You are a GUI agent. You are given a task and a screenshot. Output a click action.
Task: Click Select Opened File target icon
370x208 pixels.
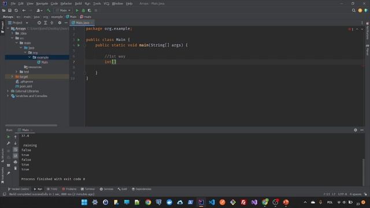tap(39, 23)
